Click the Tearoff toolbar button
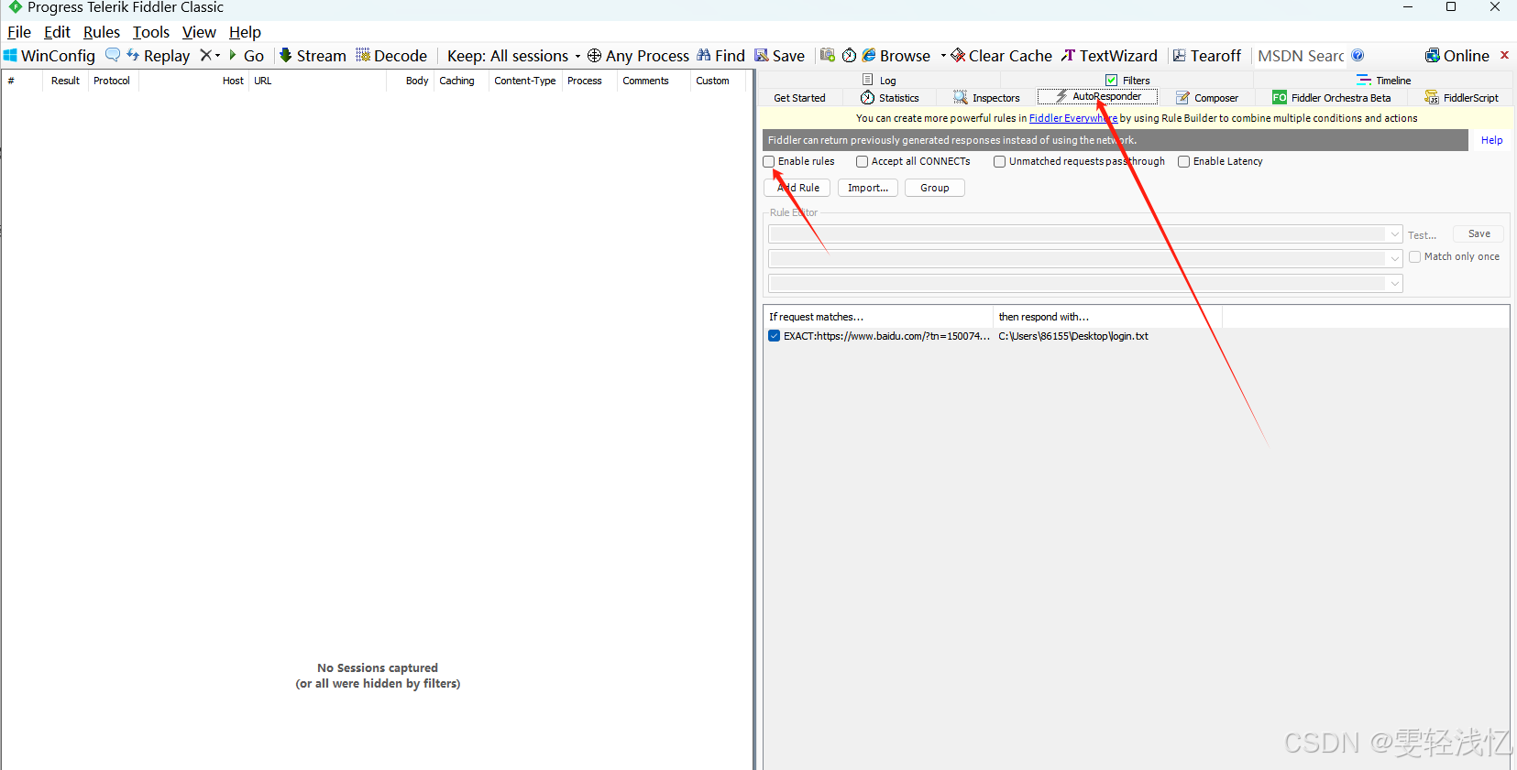 click(1207, 56)
